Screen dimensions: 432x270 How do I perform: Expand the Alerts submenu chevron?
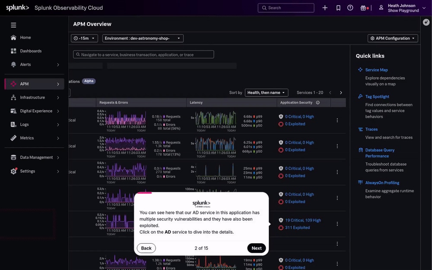click(58, 65)
